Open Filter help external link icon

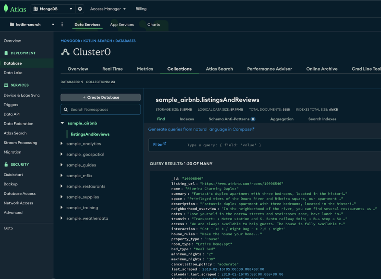coord(165,143)
